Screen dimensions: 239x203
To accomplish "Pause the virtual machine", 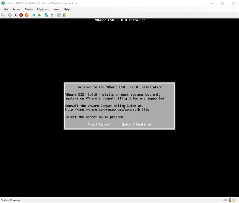I will click(x=34, y=15).
